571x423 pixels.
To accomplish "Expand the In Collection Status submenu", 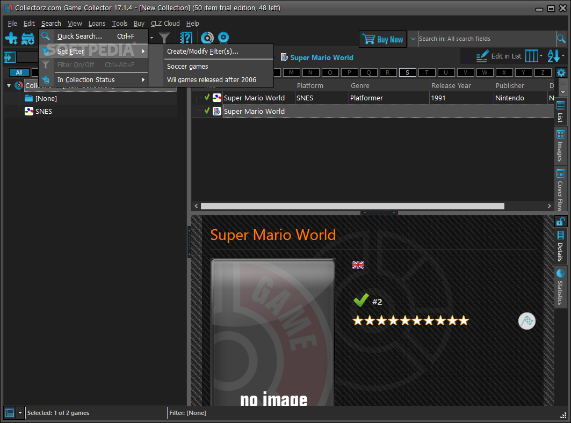I will pos(93,80).
